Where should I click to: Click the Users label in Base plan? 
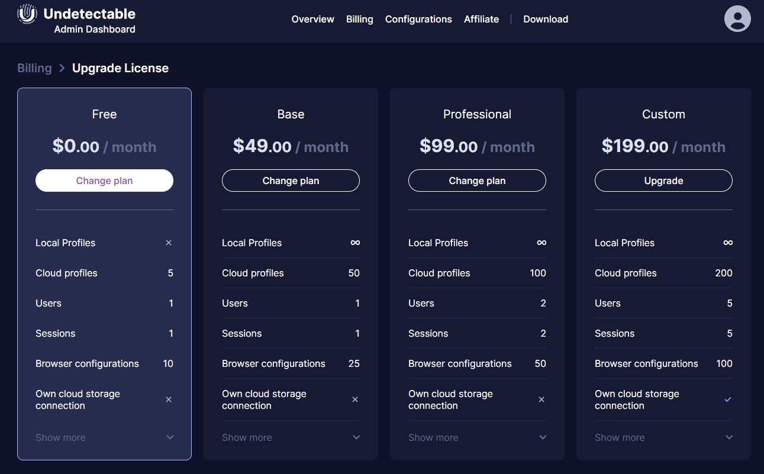coord(235,303)
